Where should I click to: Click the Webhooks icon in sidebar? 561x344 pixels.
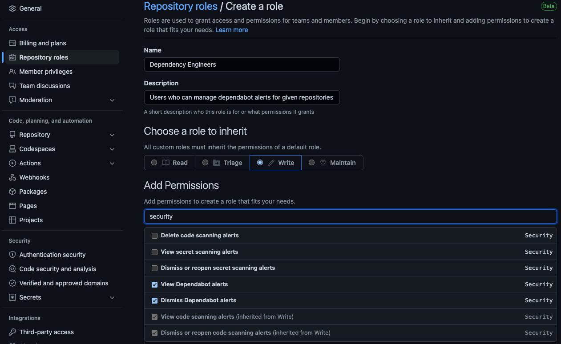click(x=12, y=177)
